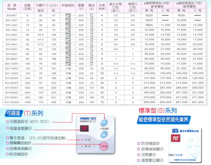Click the green 電源 indicator light
The height and width of the screenshot is (165, 211).
pyautogui.click(x=82, y=146)
